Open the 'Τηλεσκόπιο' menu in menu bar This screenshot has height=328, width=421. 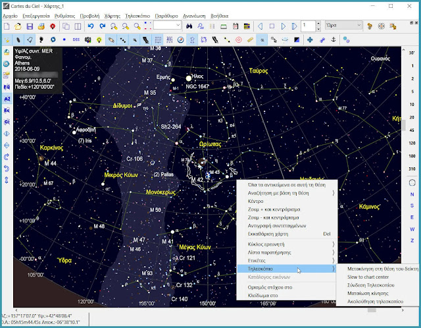coord(137,16)
